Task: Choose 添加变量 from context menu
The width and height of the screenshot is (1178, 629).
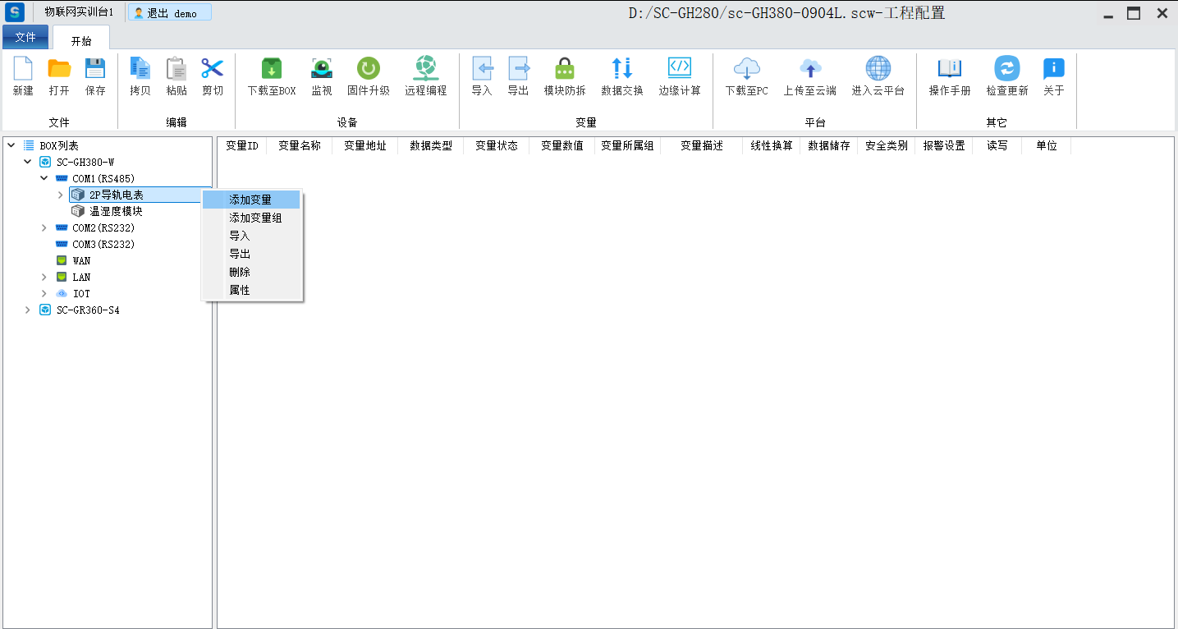Action: tap(250, 200)
